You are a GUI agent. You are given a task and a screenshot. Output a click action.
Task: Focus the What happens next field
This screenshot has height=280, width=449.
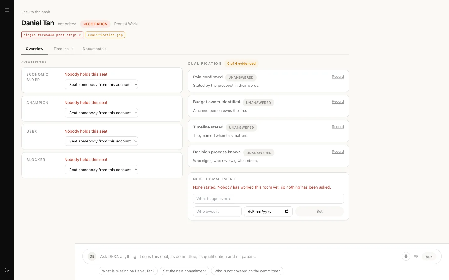point(268,198)
